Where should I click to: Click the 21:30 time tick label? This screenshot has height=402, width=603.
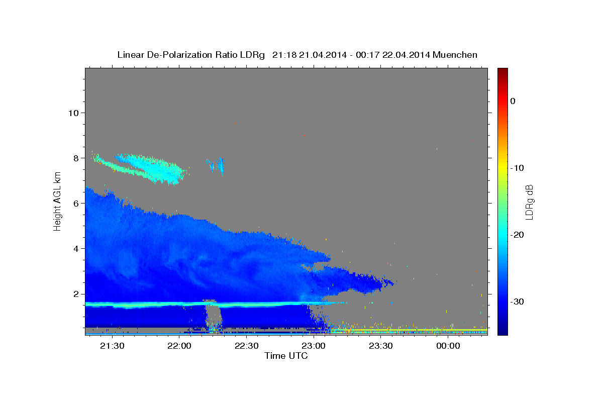[112, 346]
